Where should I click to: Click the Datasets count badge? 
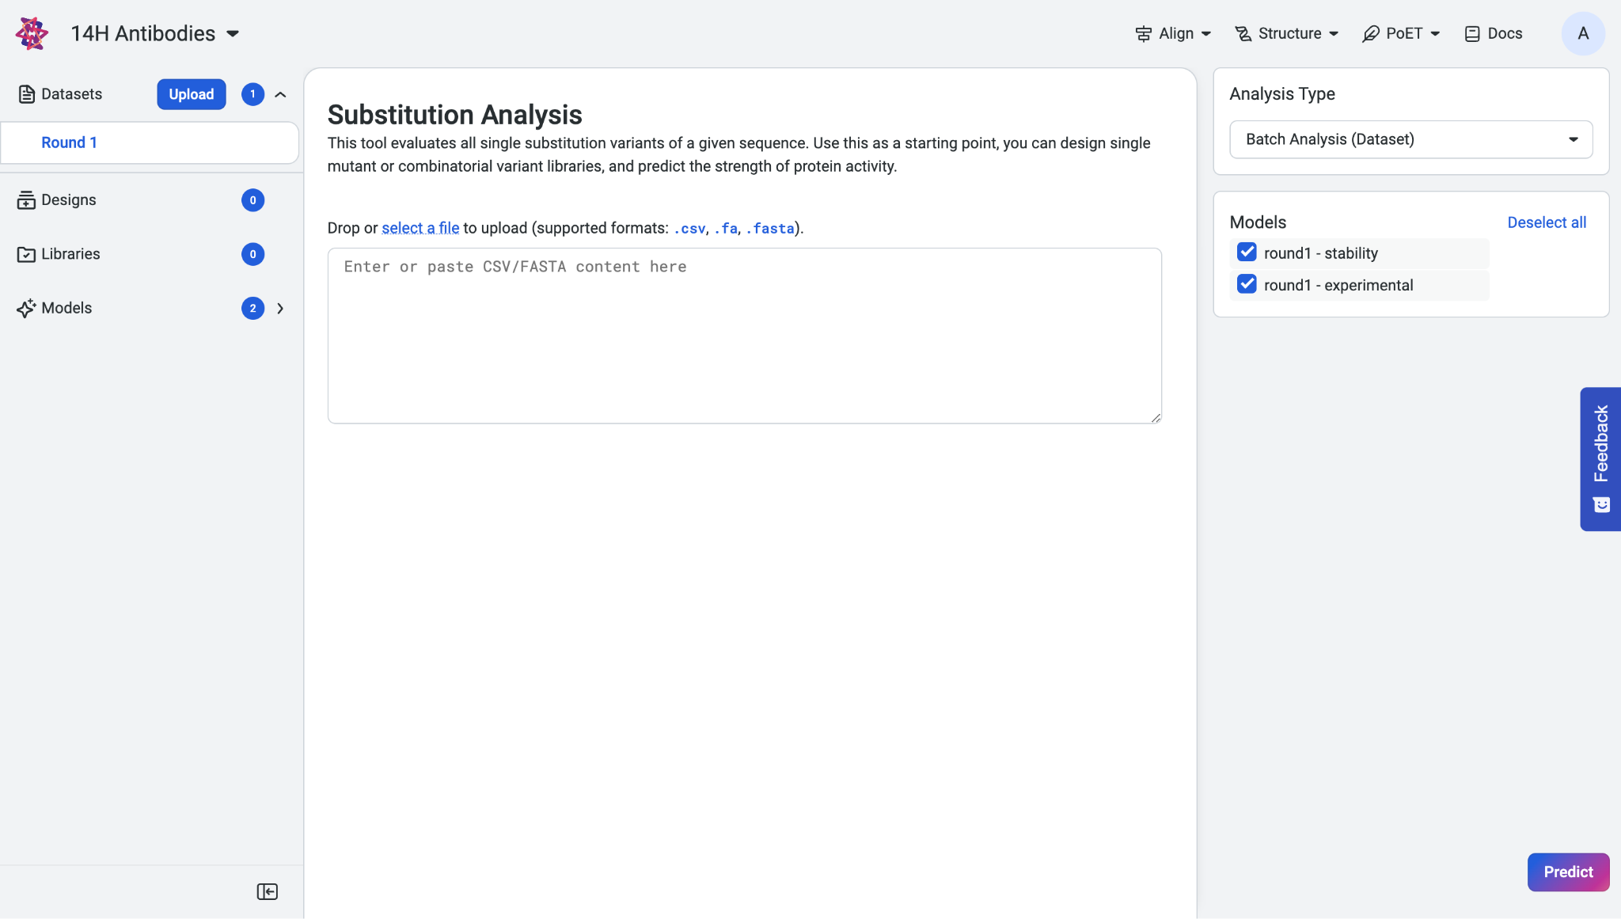click(252, 94)
